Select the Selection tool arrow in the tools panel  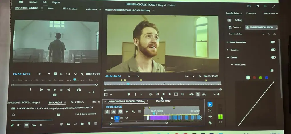(x=210, y=104)
